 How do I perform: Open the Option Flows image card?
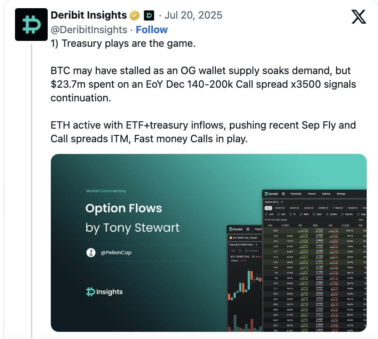[209, 243]
